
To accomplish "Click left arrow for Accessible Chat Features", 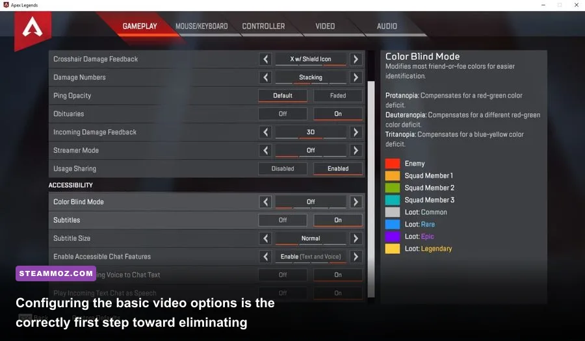I will (x=265, y=257).
